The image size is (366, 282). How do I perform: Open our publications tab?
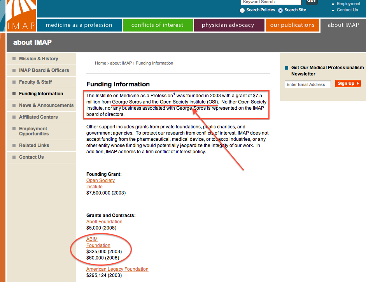292,25
